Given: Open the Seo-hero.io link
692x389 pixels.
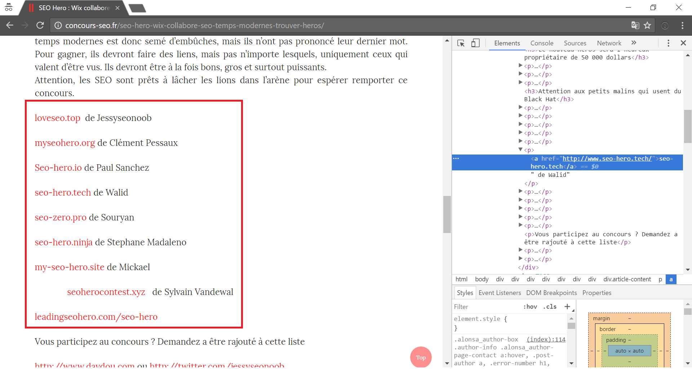Looking at the screenshot, I should coord(58,168).
